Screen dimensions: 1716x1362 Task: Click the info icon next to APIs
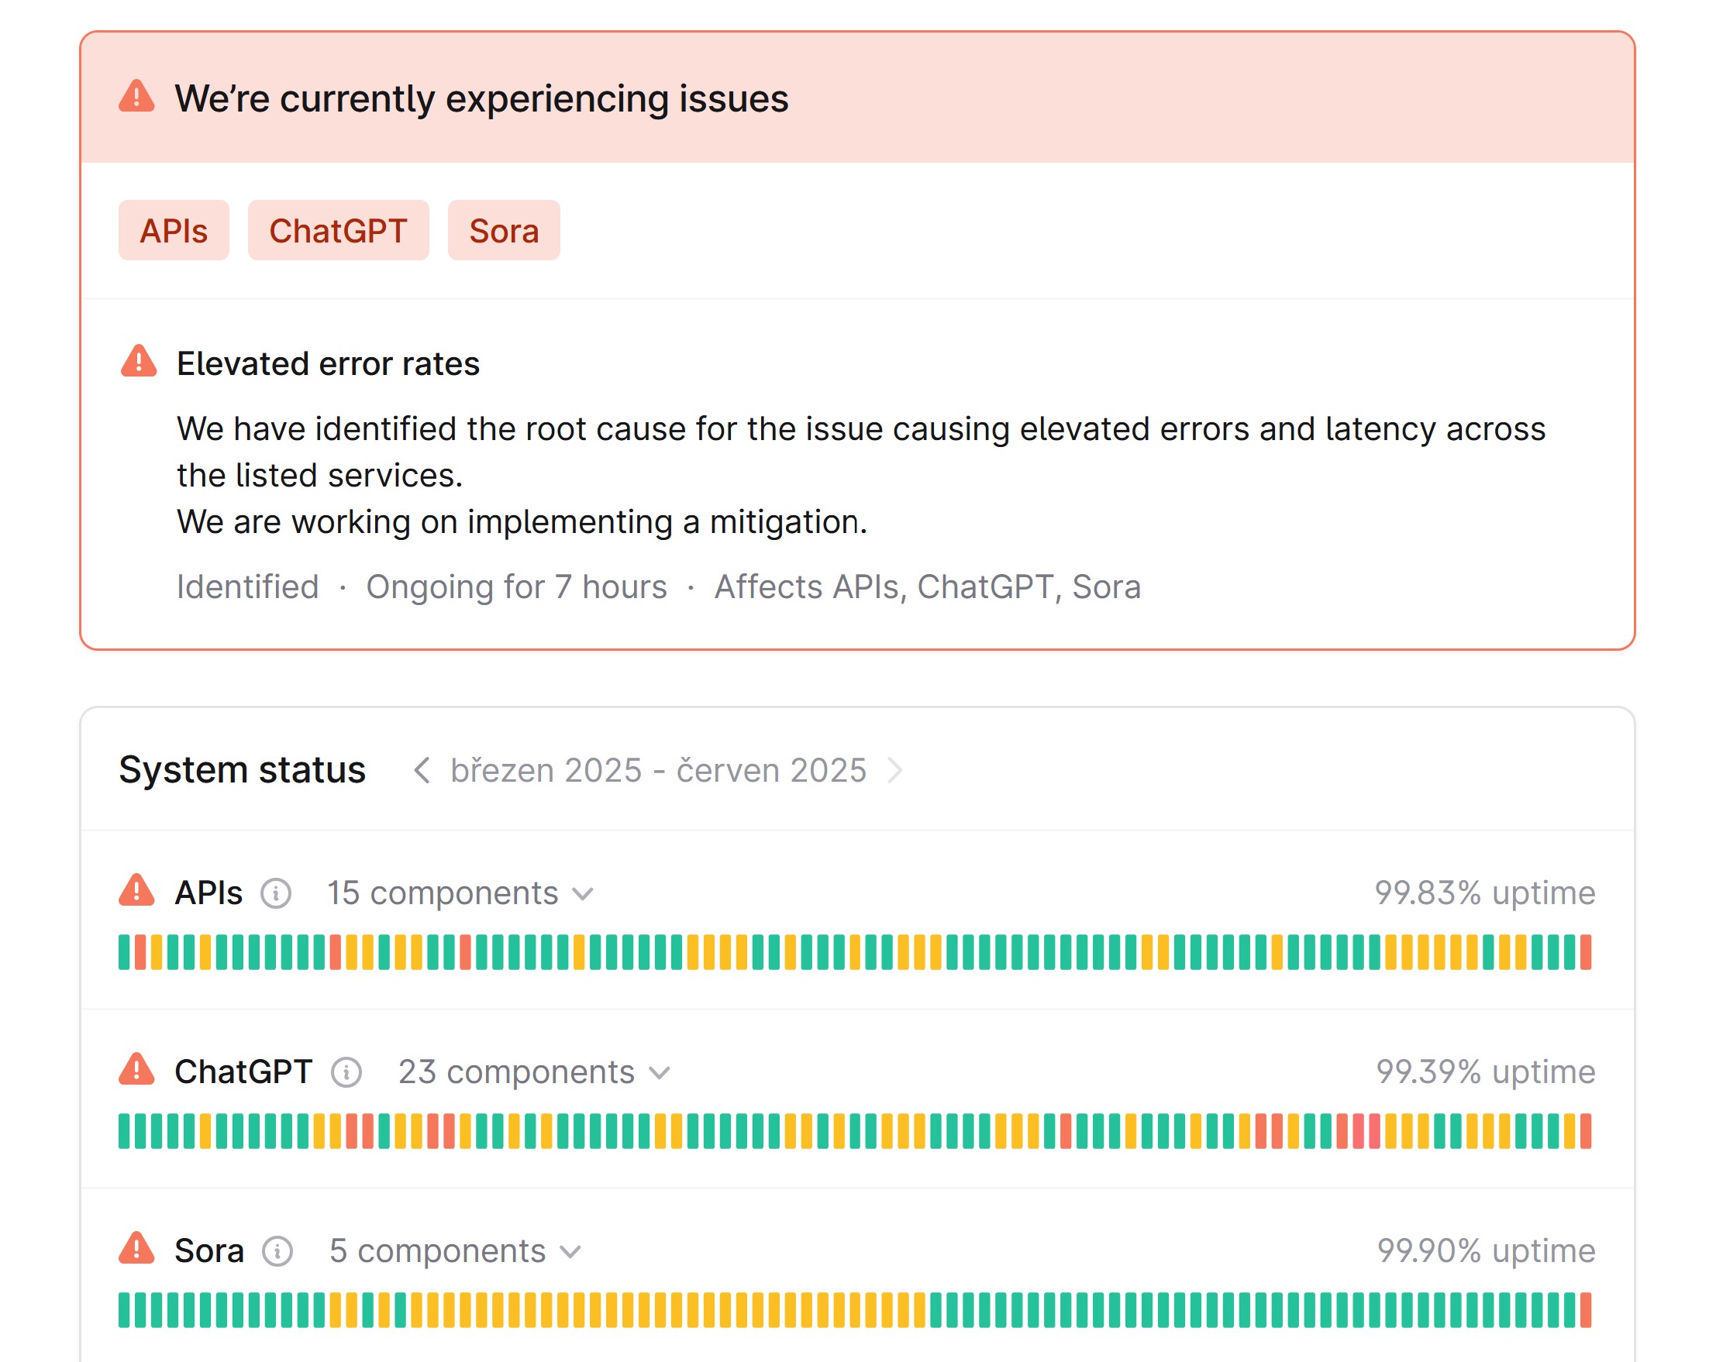276,893
